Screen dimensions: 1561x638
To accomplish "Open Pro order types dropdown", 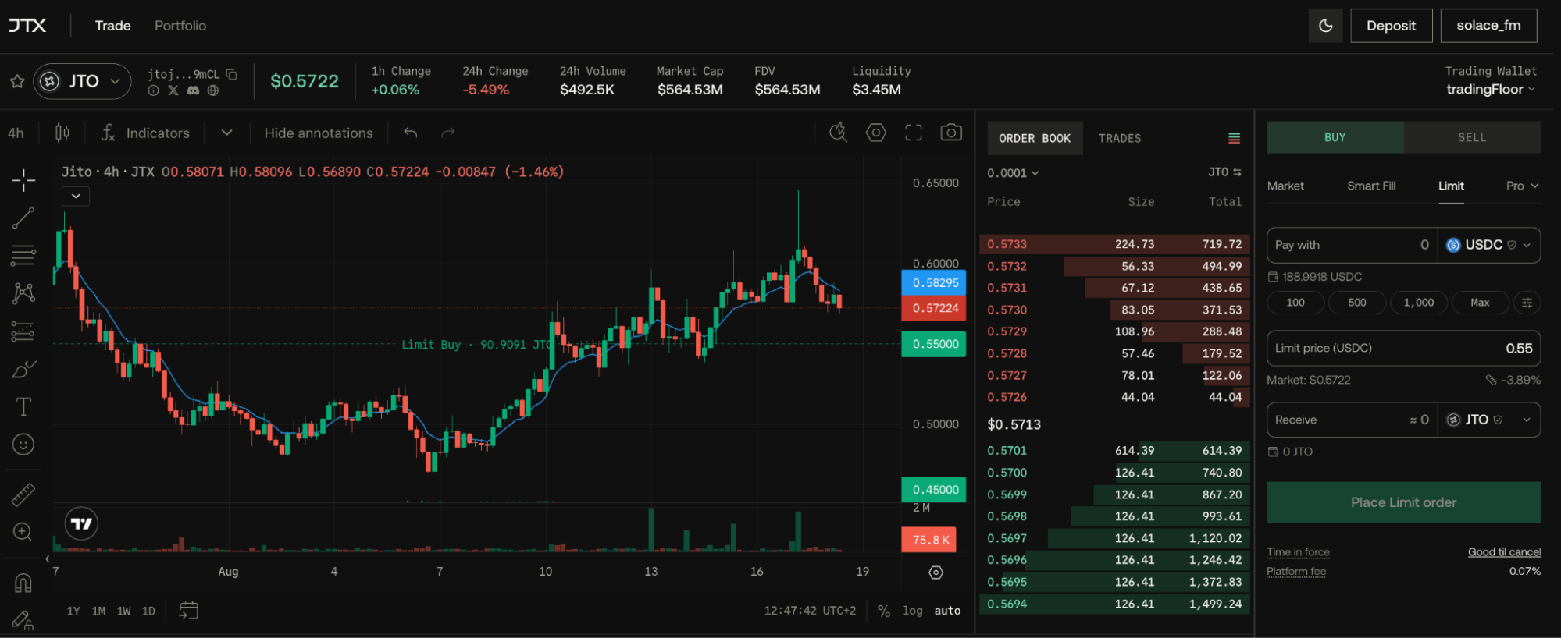I will point(1523,186).
